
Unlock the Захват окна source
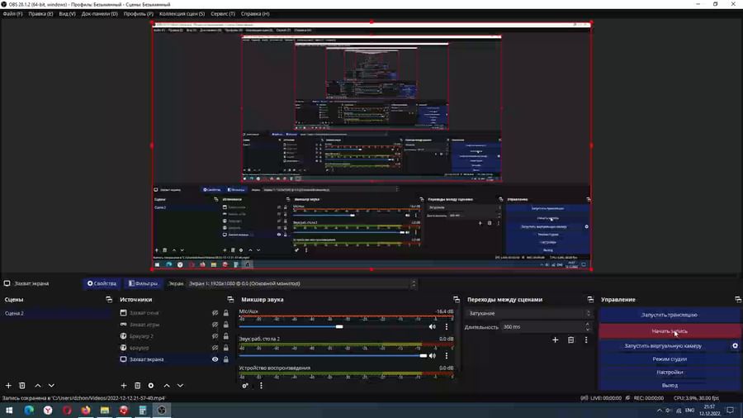pos(226,313)
